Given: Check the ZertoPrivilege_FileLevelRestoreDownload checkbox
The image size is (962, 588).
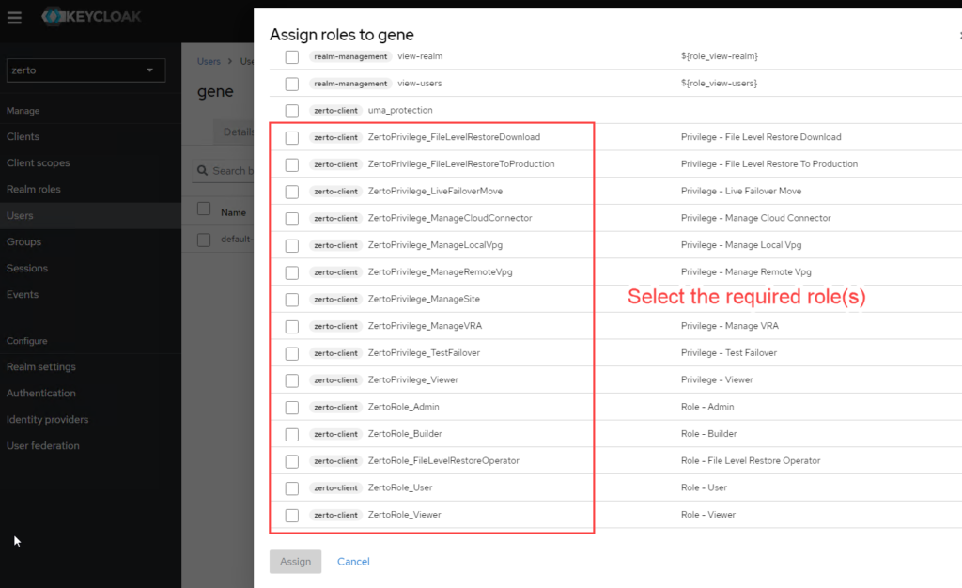Looking at the screenshot, I should click(x=291, y=136).
